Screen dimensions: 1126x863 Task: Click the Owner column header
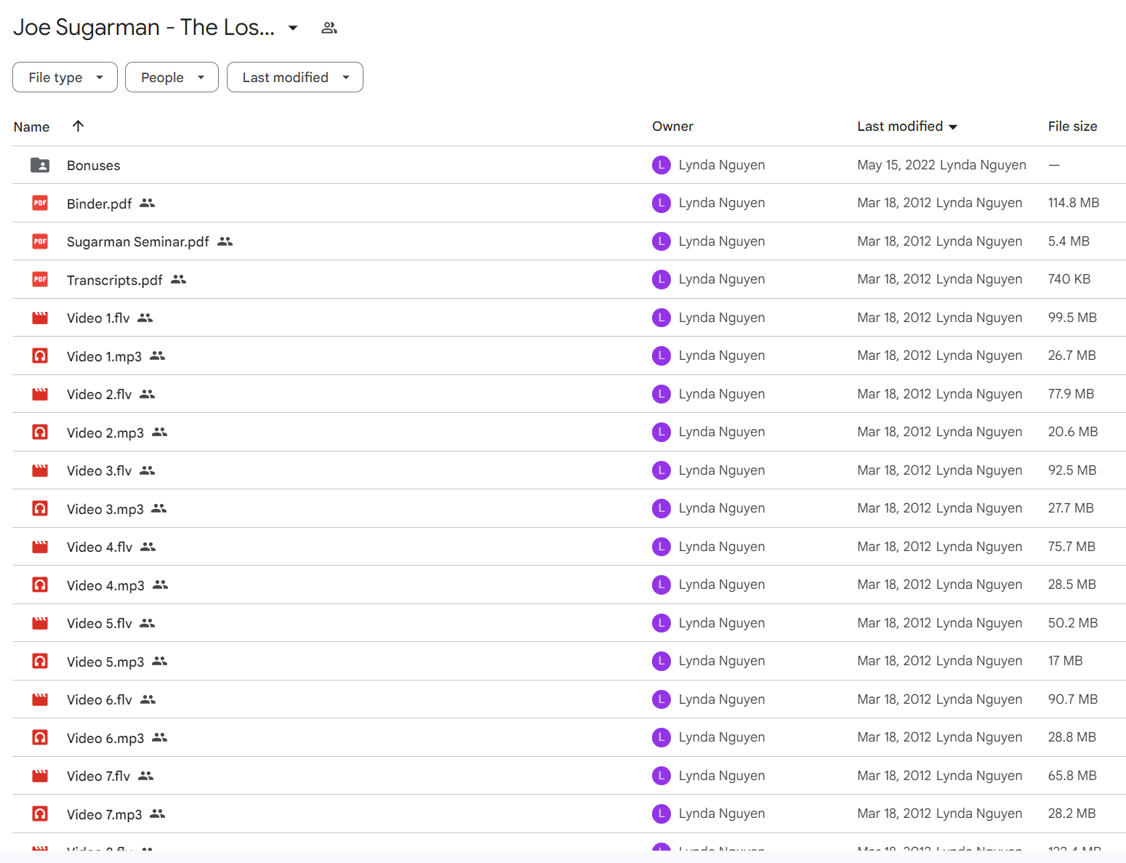[x=672, y=126]
